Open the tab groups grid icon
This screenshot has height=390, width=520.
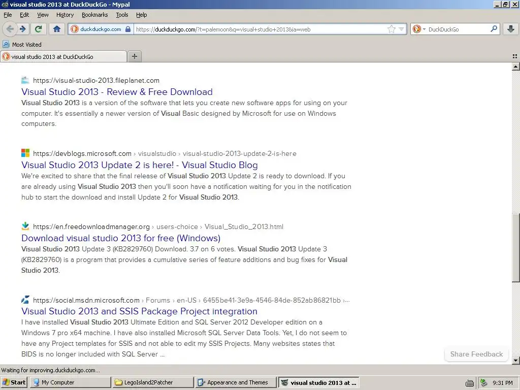(515, 57)
